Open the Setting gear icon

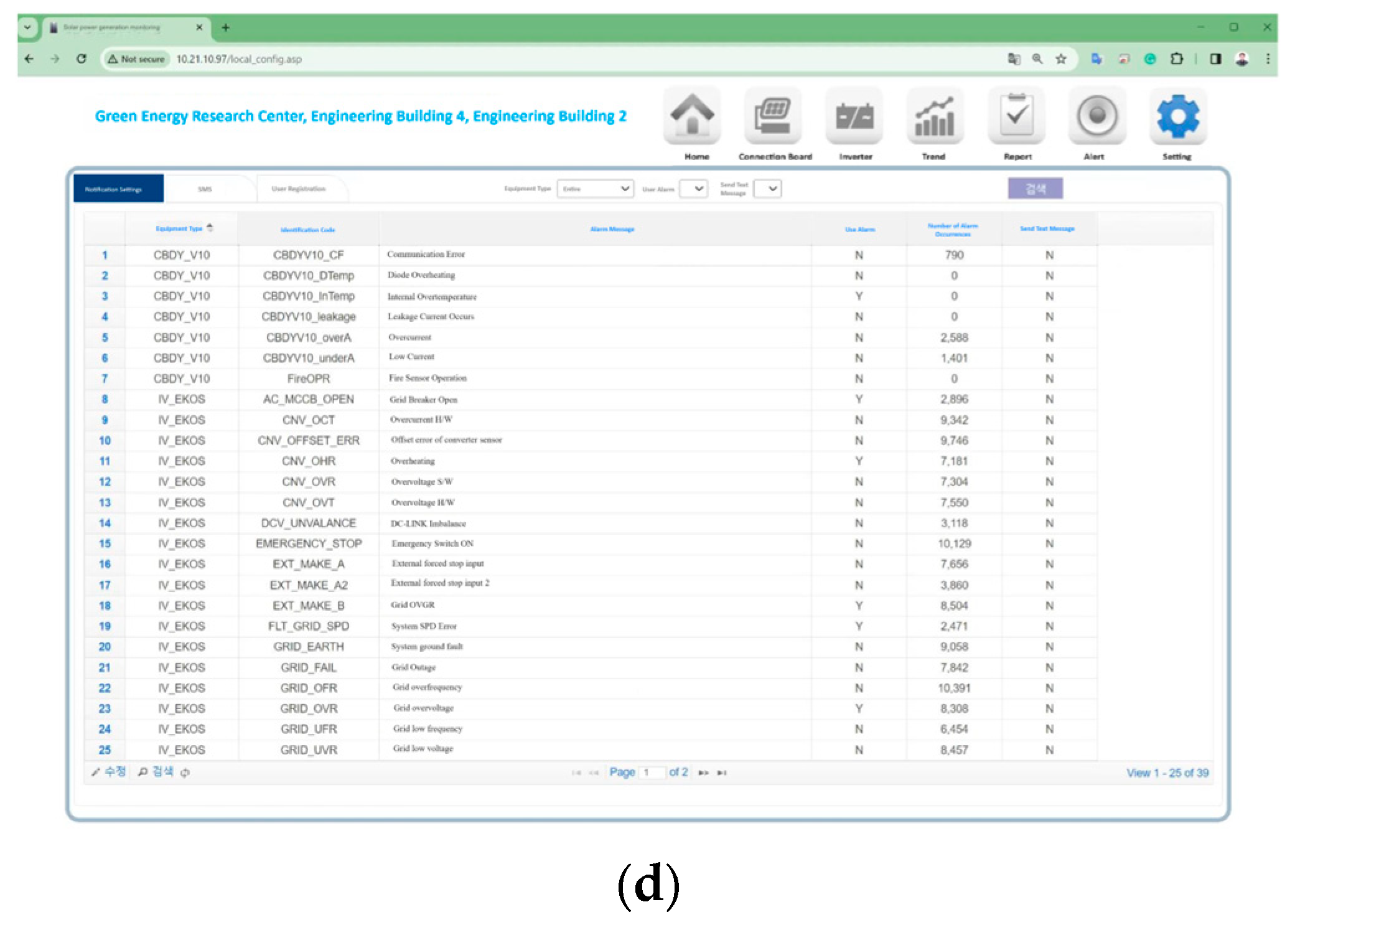click(1178, 116)
